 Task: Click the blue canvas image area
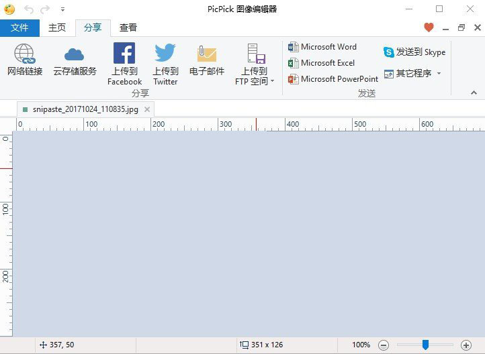click(x=249, y=233)
